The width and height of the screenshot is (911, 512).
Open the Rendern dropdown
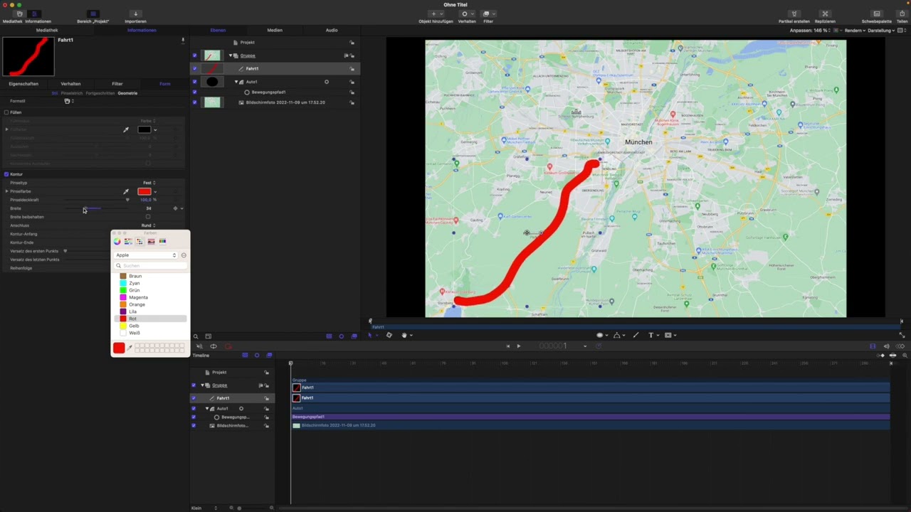(x=854, y=31)
